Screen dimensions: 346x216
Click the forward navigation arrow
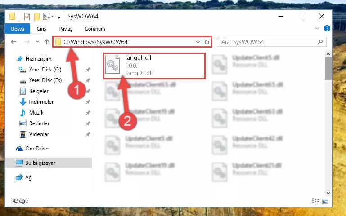coord(27,42)
